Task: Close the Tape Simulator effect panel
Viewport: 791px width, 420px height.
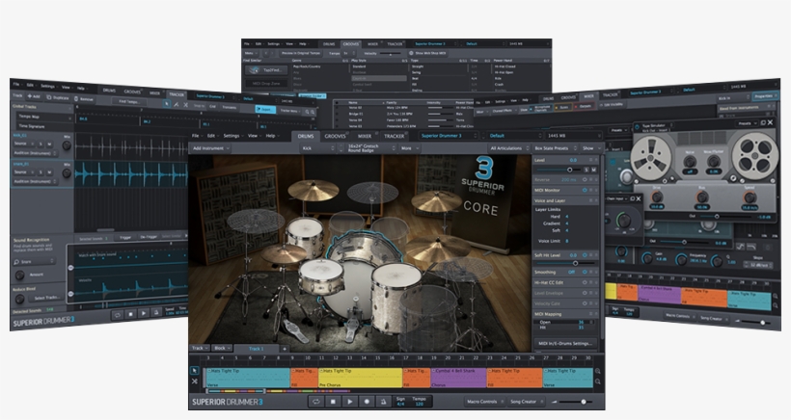Action: click(771, 122)
